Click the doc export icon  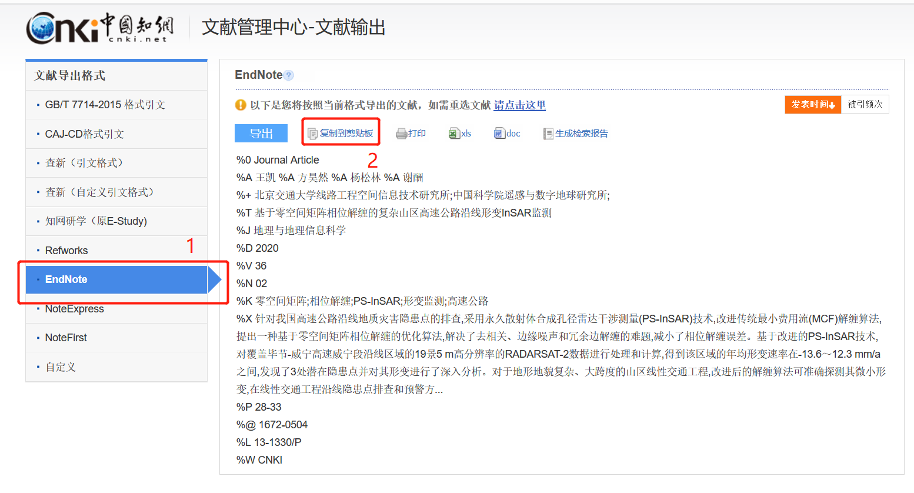(x=499, y=134)
